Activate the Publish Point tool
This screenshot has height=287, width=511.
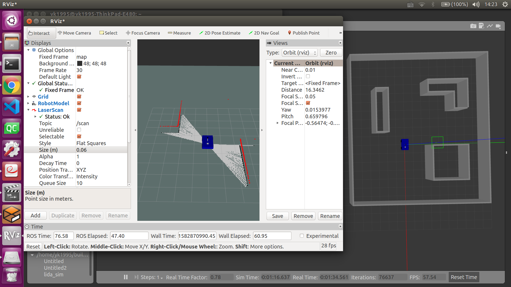[304, 33]
